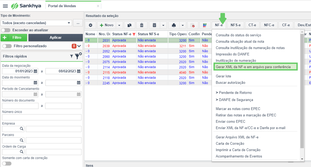Select Gerar lote menu entry
Screen dimensions: 311x167
tap(223, 76)
